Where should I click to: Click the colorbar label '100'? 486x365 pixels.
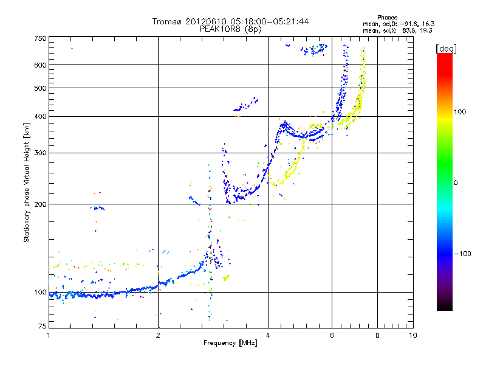click(x=460, y=112)
